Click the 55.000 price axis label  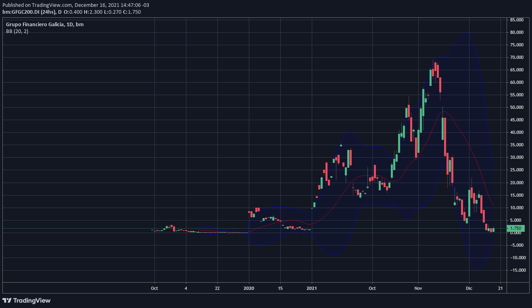[x=517, y=95]
